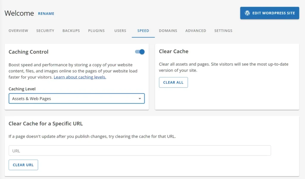Click the Rename link next to Welcome

(x=46, y=14)
